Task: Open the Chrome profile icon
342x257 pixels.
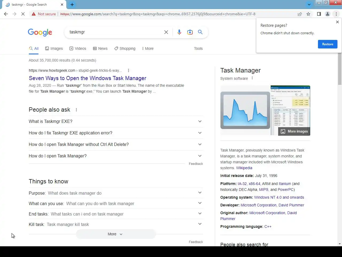Action: 328,14
